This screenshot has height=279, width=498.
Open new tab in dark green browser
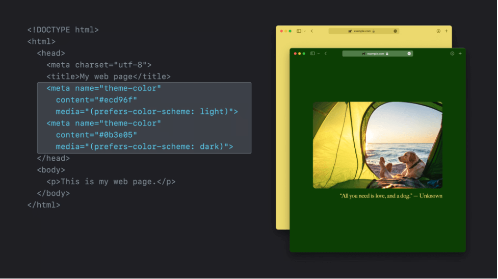tap(460, 54)
